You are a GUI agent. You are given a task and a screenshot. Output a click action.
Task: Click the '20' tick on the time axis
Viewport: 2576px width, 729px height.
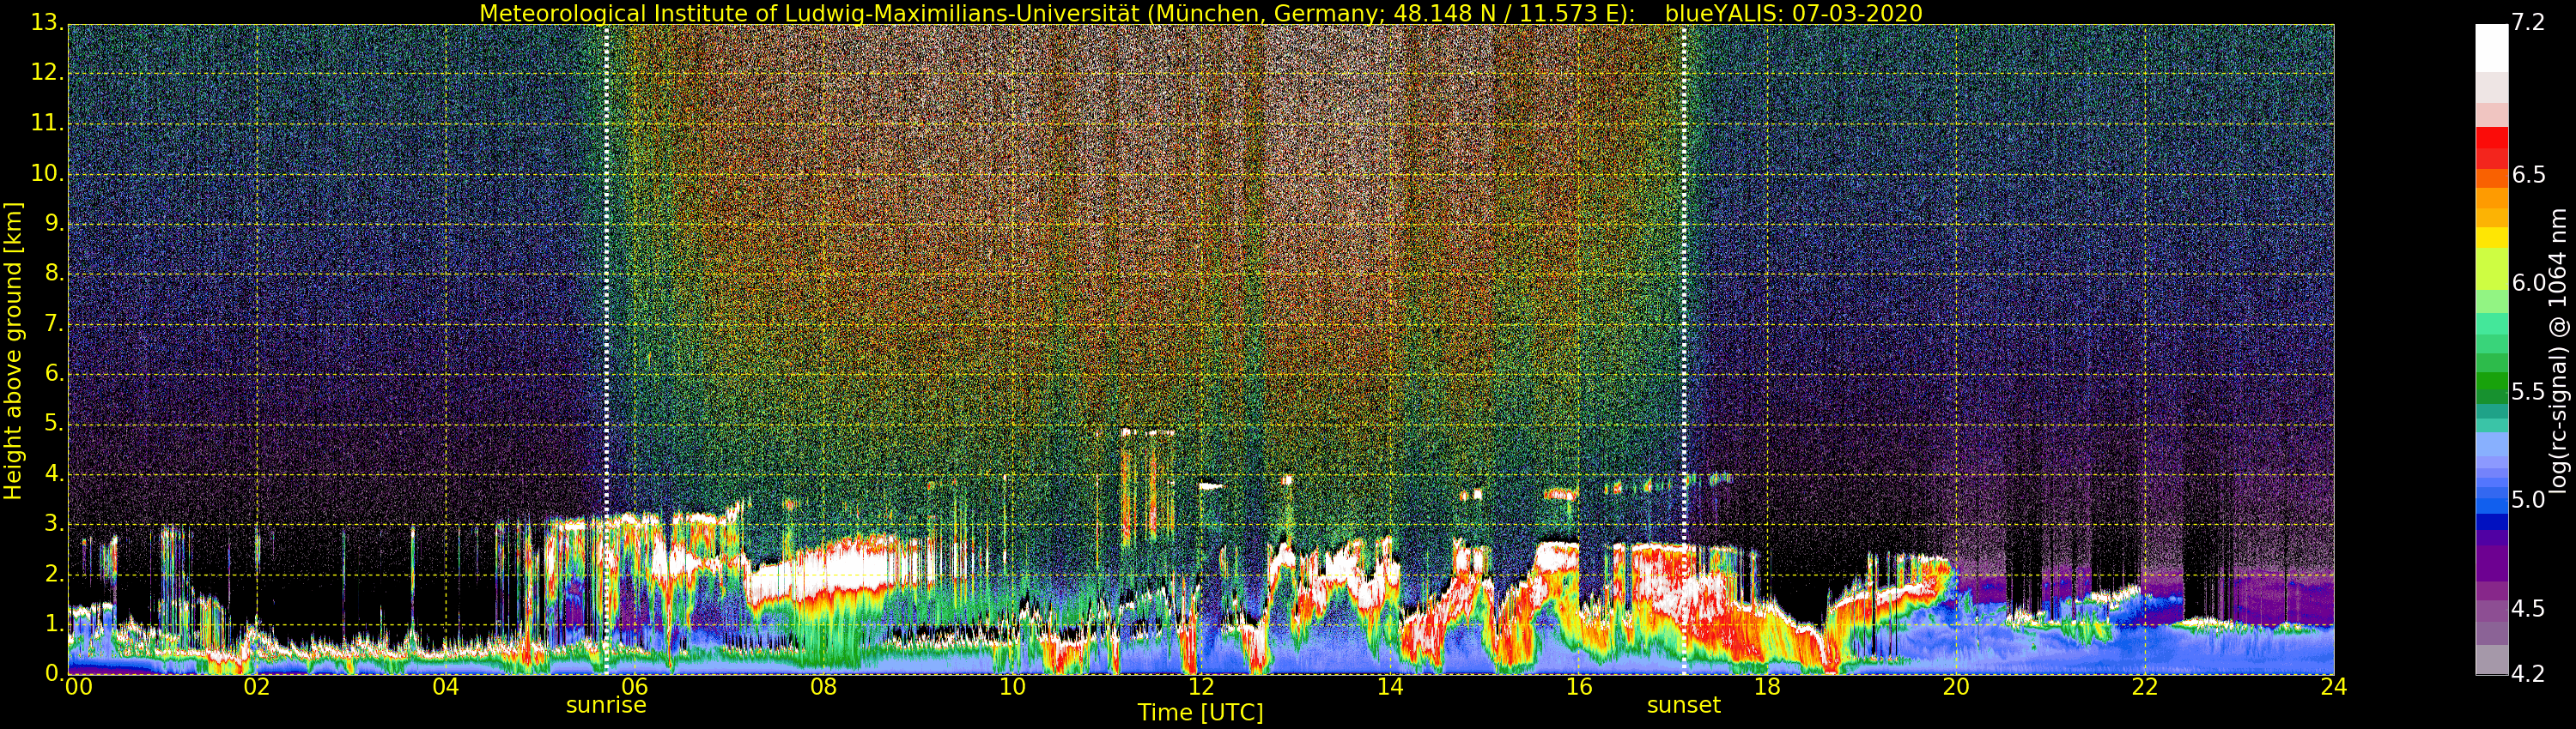point(1956,687)
